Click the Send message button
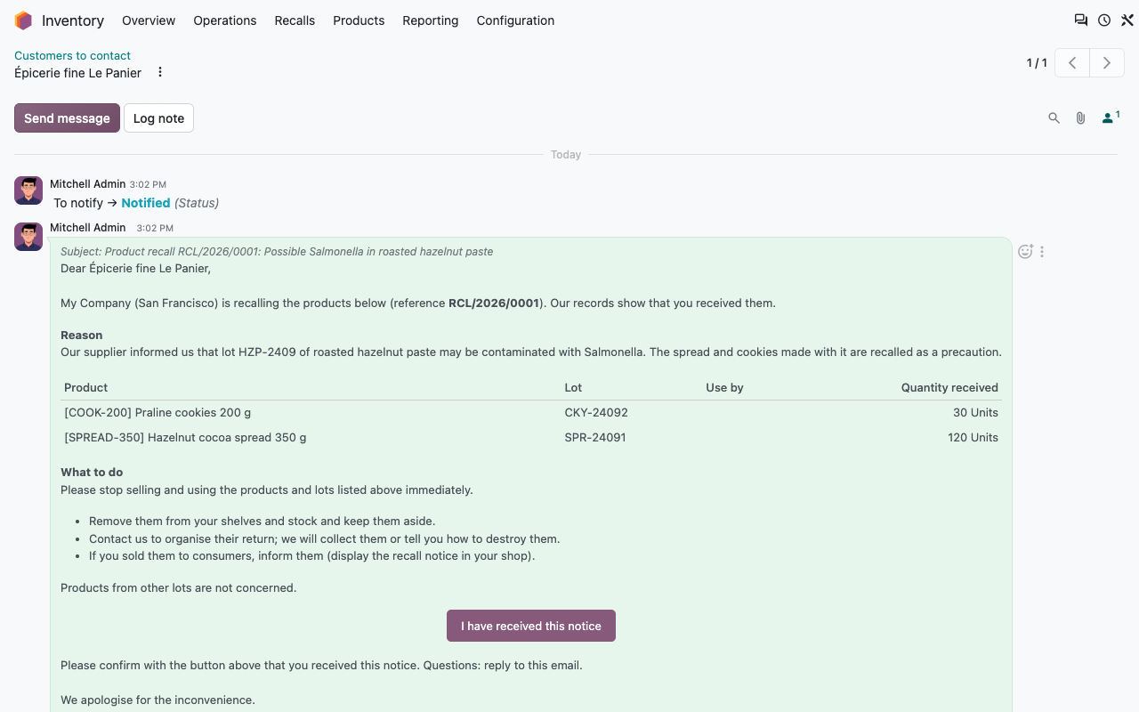Viewport: 1139px width, 712px height. pyautogui.click(x=67, y=118)
